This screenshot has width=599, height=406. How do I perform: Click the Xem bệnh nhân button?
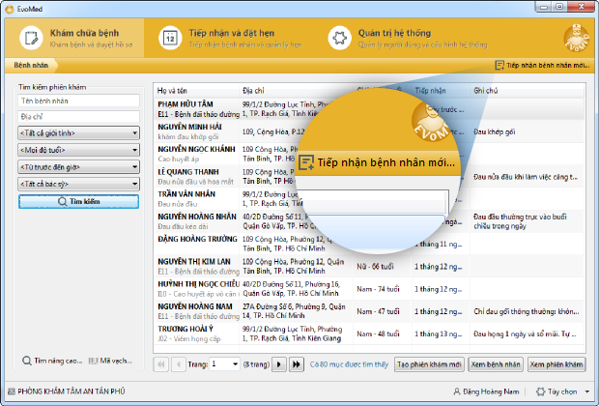[x=496, y=364]
